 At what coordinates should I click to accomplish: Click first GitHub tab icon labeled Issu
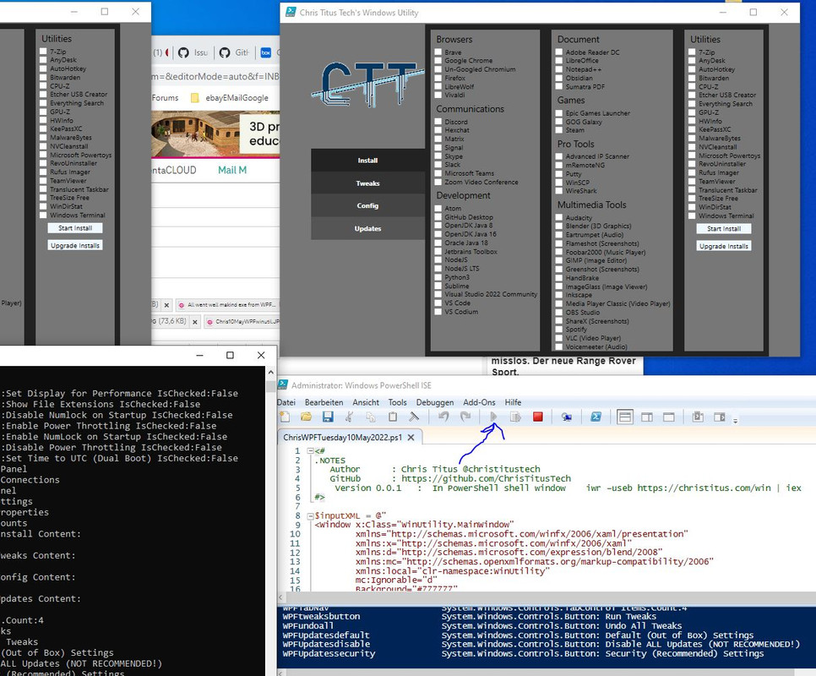point(183,52)
